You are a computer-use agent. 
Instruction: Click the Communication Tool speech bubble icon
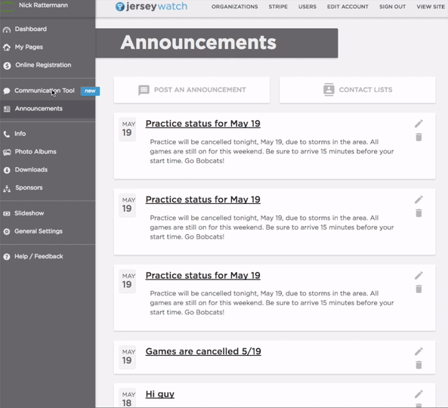7,91
